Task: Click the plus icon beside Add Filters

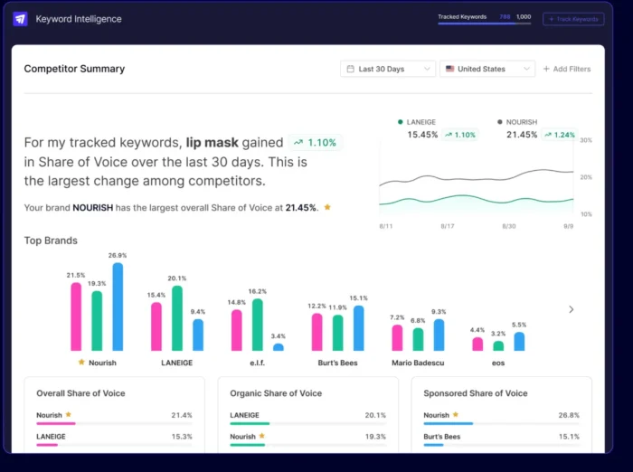Action: 546,69
